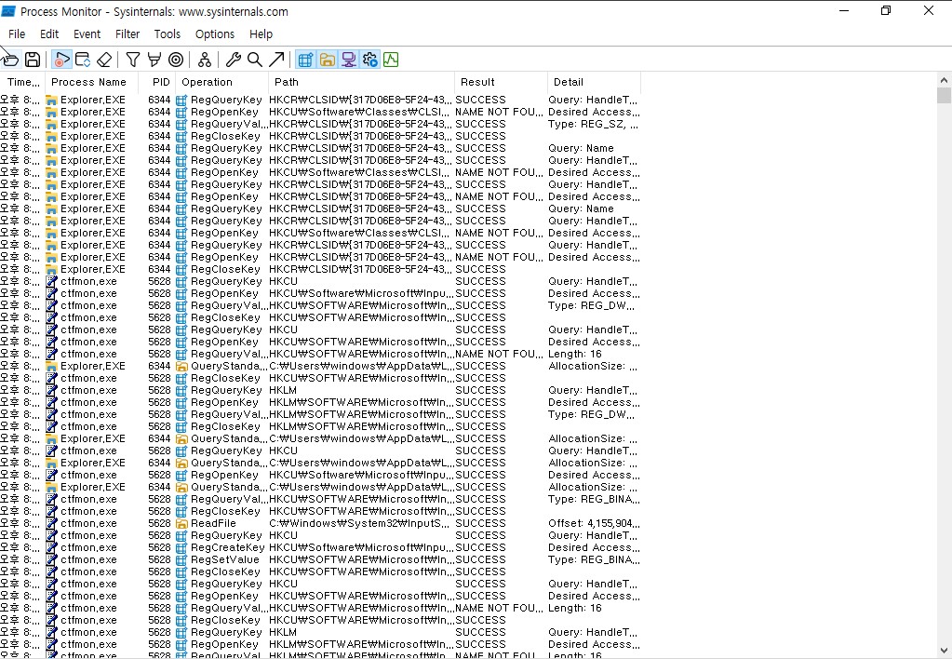The height and width of the screenshot is (659, 952).
Task: Sort by PID column header
Action: [157, 82]
